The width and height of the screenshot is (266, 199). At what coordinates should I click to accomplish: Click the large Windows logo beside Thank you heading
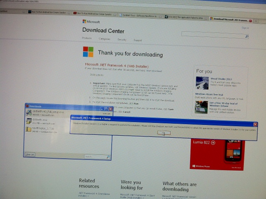coord(88,52)
